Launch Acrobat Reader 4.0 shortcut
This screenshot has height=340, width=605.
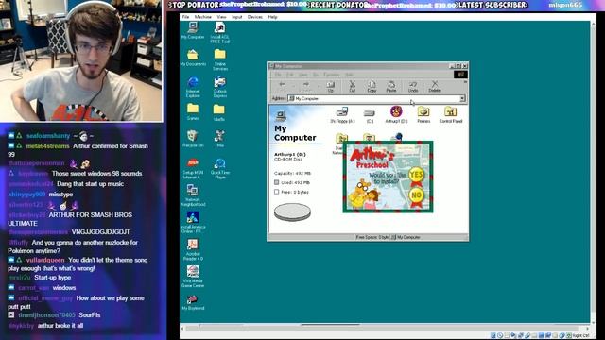193,249
